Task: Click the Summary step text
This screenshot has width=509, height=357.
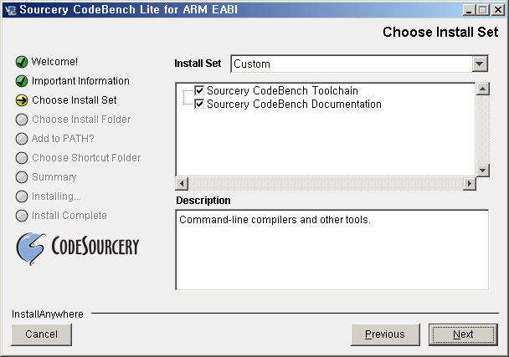Action: (x=54, y=177)
